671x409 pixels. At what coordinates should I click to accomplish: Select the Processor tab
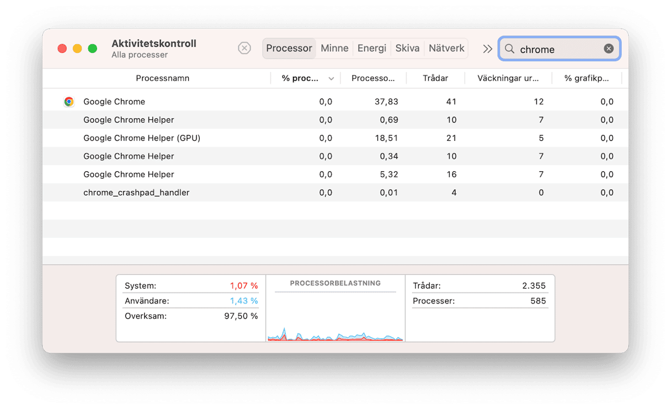pyautogui.click(x=289, y=49)
